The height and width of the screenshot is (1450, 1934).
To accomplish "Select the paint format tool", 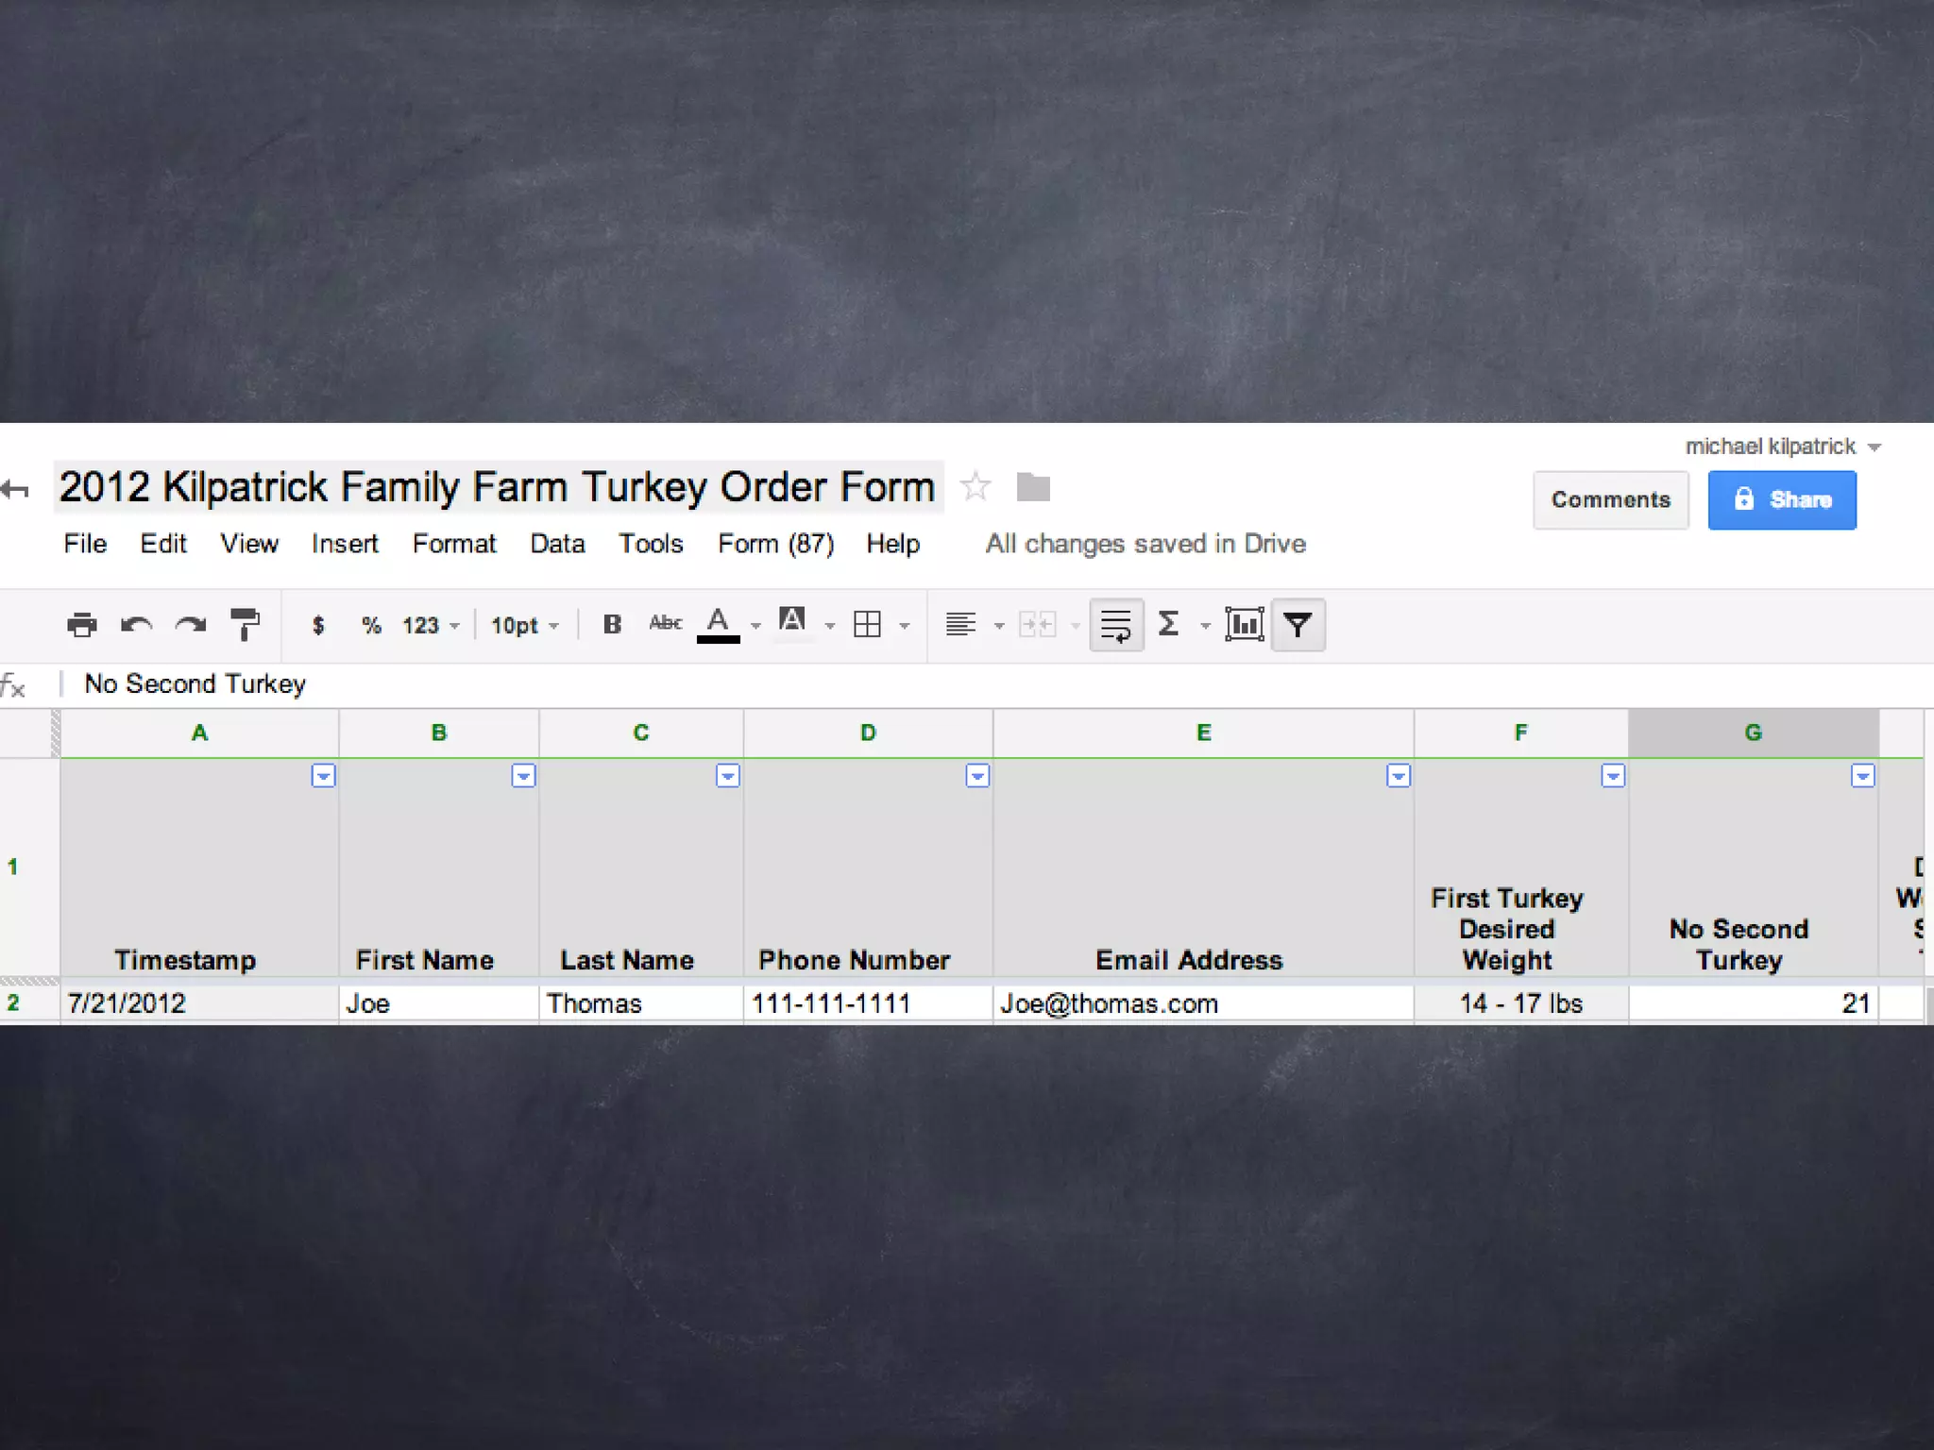I will 245,625.
